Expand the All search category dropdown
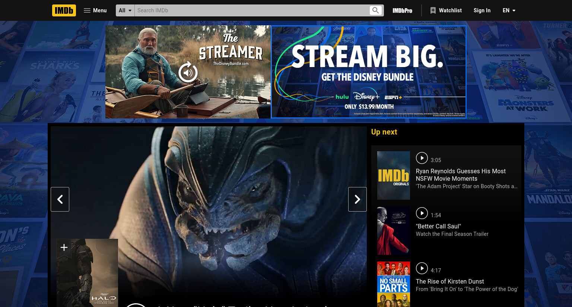This screenshot has height=307, width=572. coord(125,10)
